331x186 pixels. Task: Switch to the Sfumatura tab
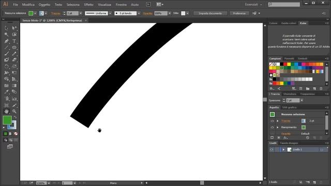pos(290,94)
